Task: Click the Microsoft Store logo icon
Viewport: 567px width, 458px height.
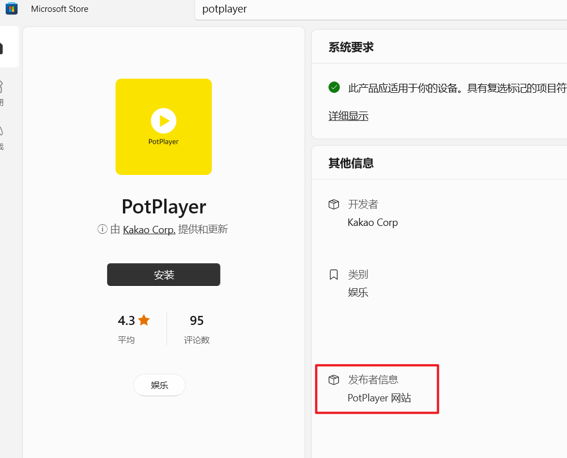Action: [11, 8]
